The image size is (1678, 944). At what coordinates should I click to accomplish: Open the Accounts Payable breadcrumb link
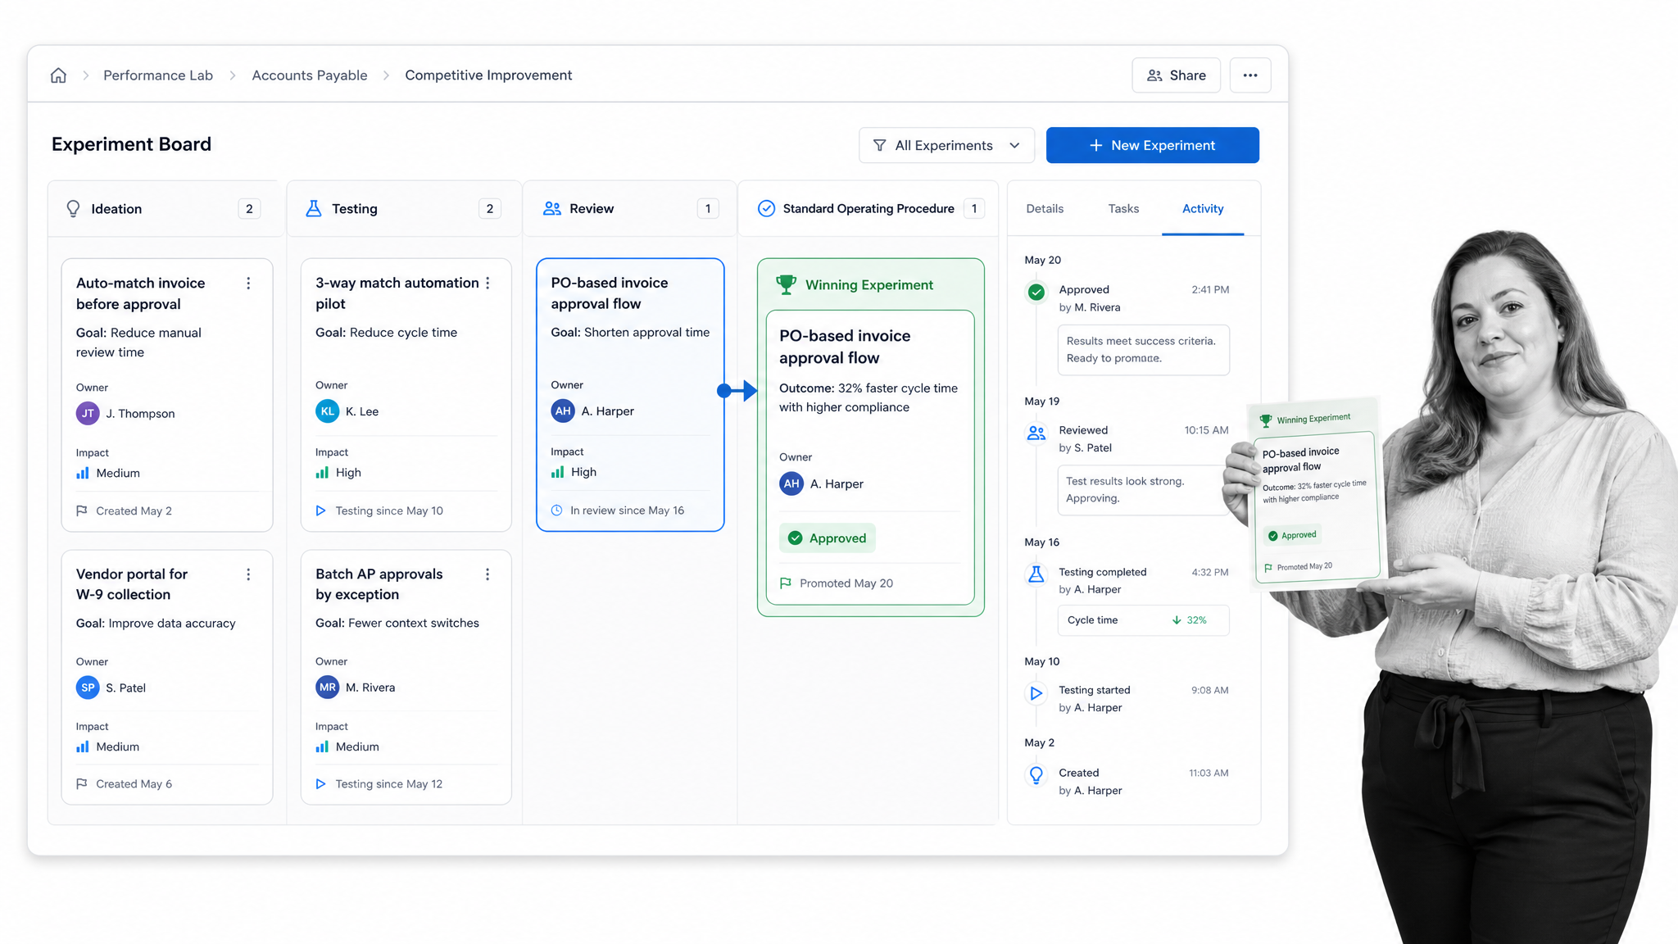(x=310, y=75)
